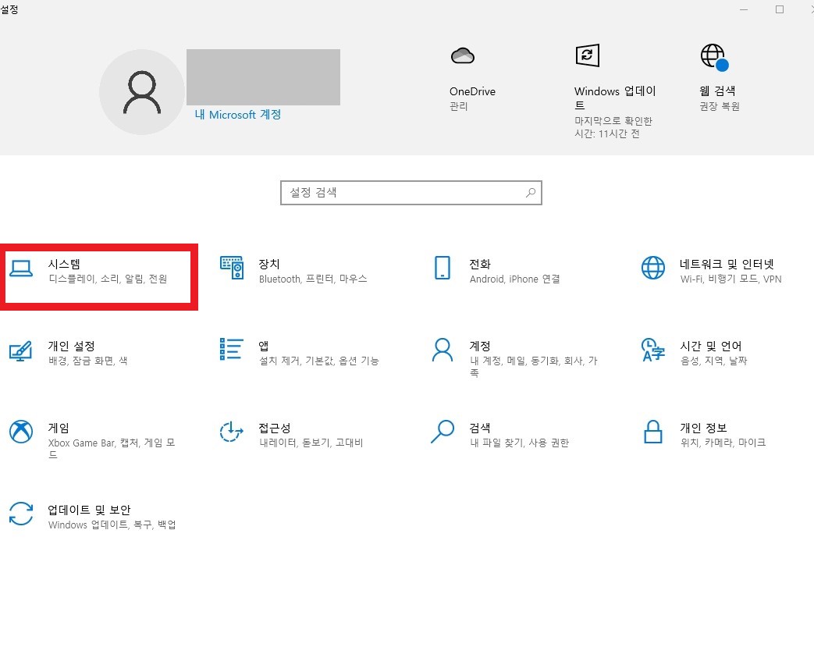Screen dimensions: 814x658
Task: Click the 접근성 icon
Action: coord(232,432)
